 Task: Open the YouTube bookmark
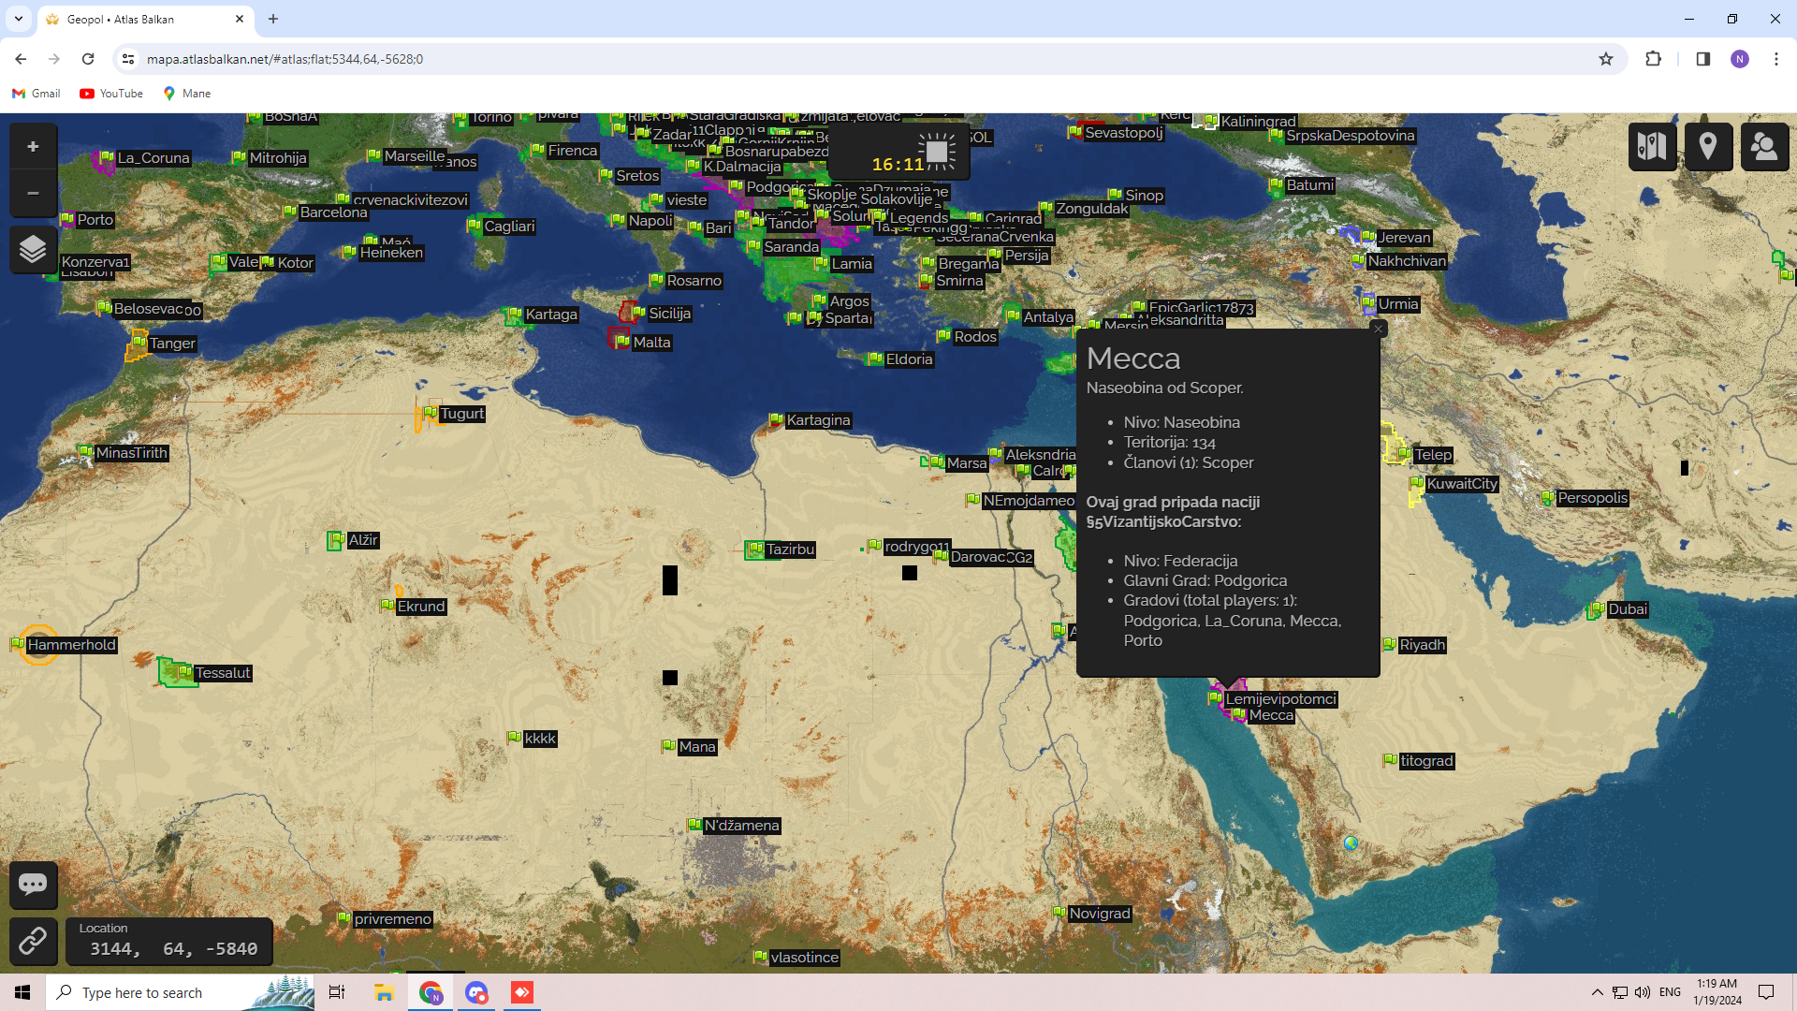pos(111,94)
